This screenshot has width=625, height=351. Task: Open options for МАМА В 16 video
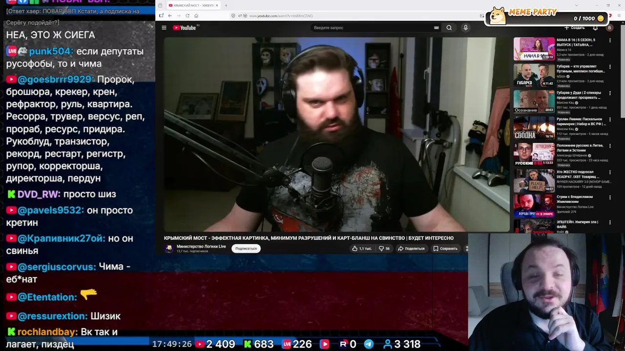click(610, 40)
